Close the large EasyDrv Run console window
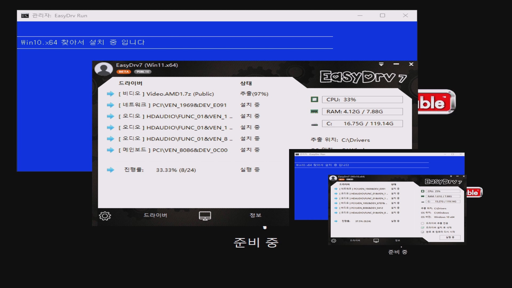The height and width of the screenshot is (288, 512). pos(405,15)
